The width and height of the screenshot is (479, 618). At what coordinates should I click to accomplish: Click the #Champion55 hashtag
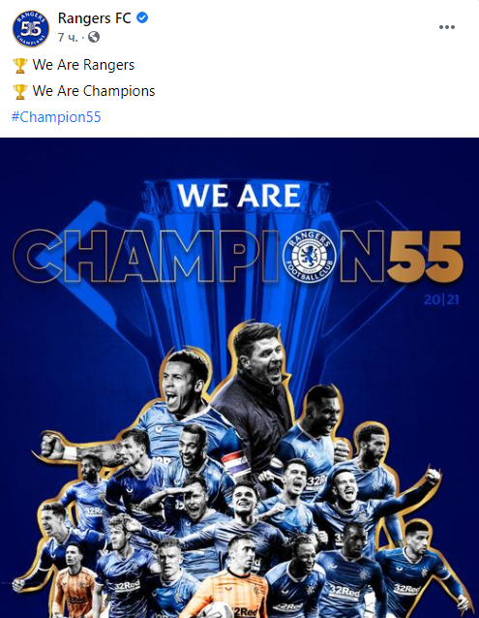56,117
